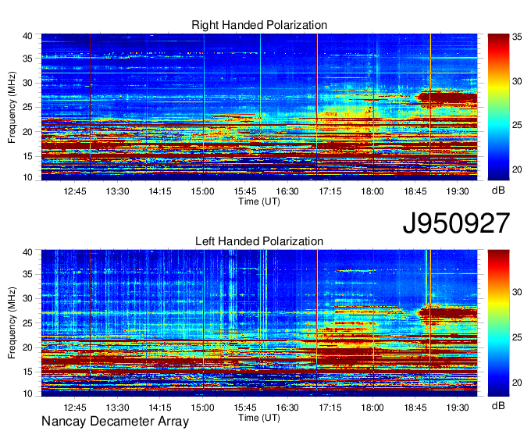Click the 20 label on the right-handed colorbar
This screenshot has width=531, height=431.
517,169
